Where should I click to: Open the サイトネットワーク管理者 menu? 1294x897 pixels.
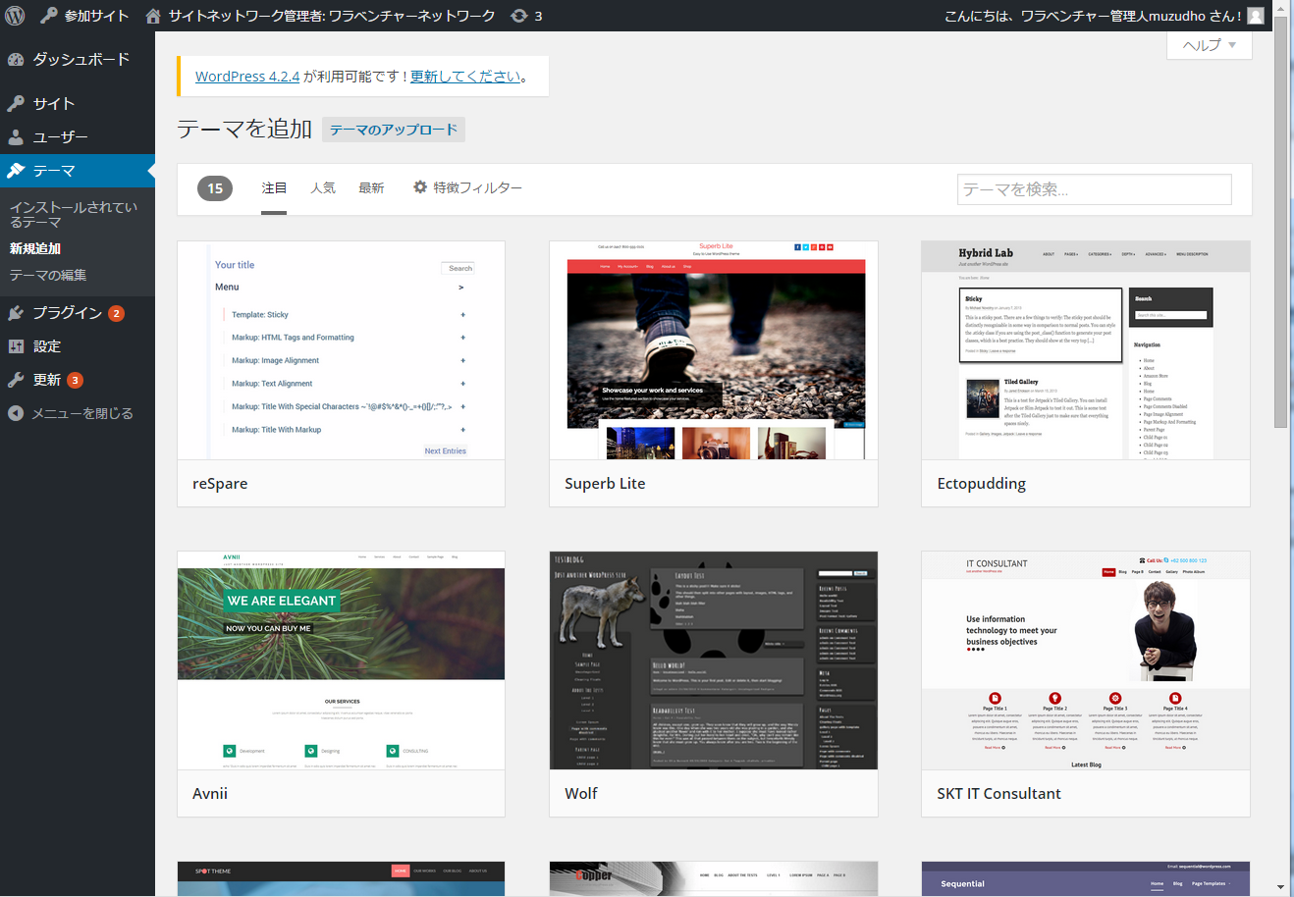click(320, 16)
